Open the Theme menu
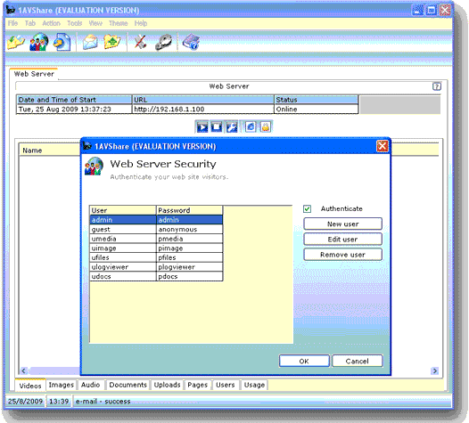This screenshot has width=469, height=423. 119,23
